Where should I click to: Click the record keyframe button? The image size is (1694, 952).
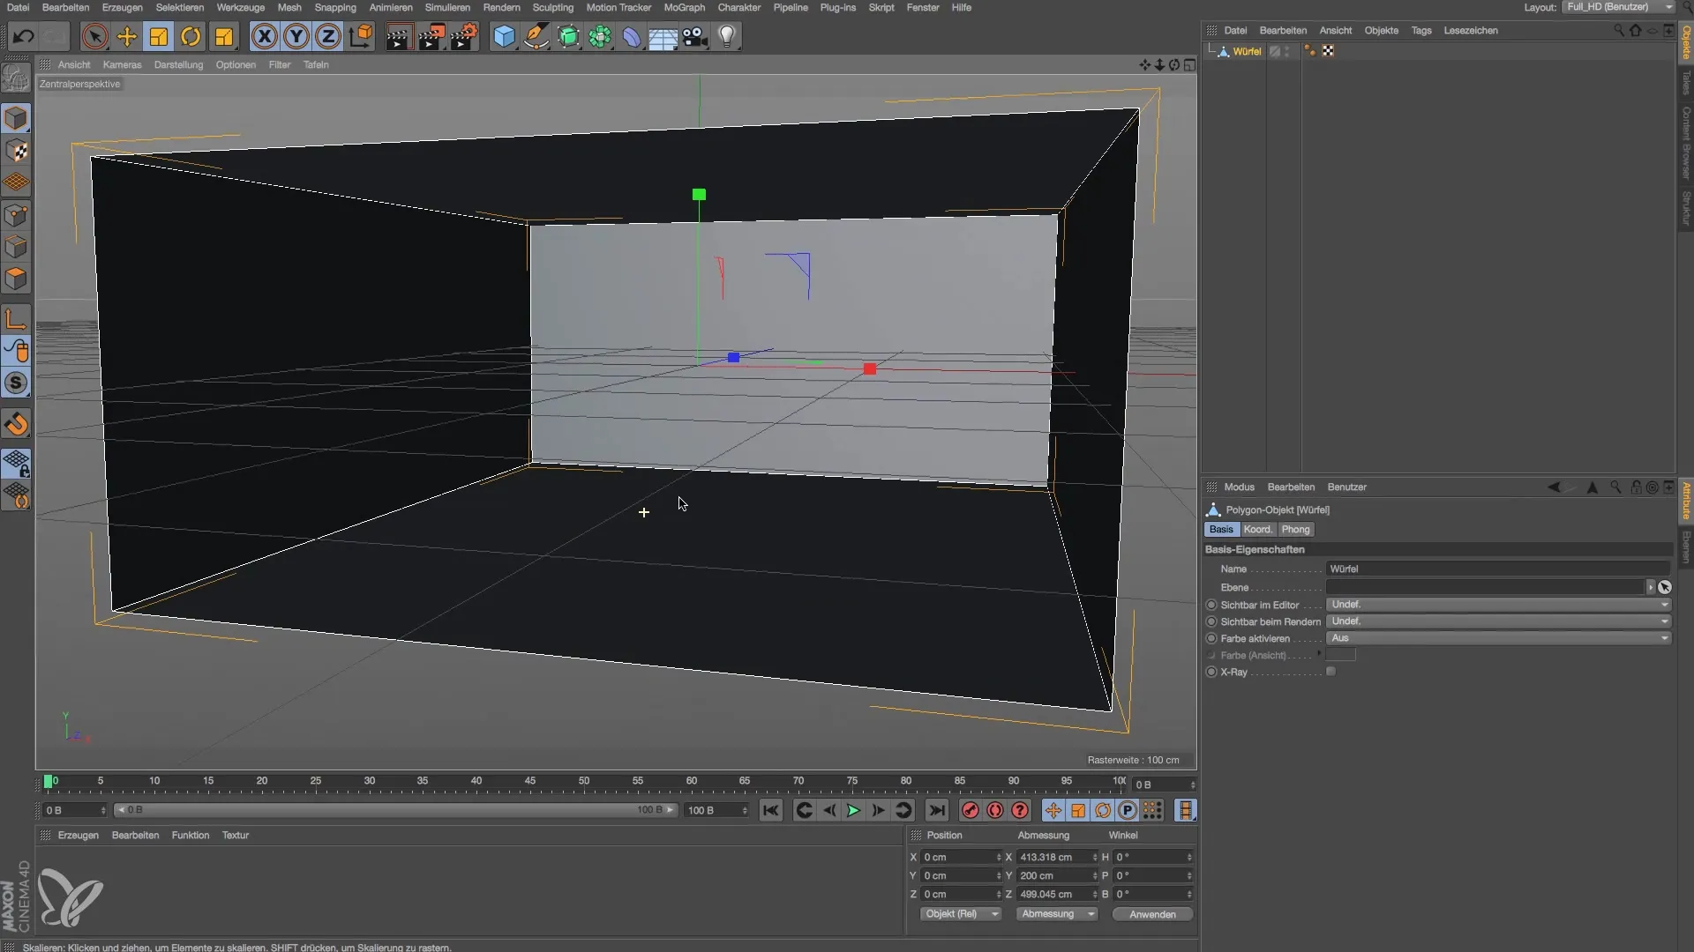click(x=971, y=810)
